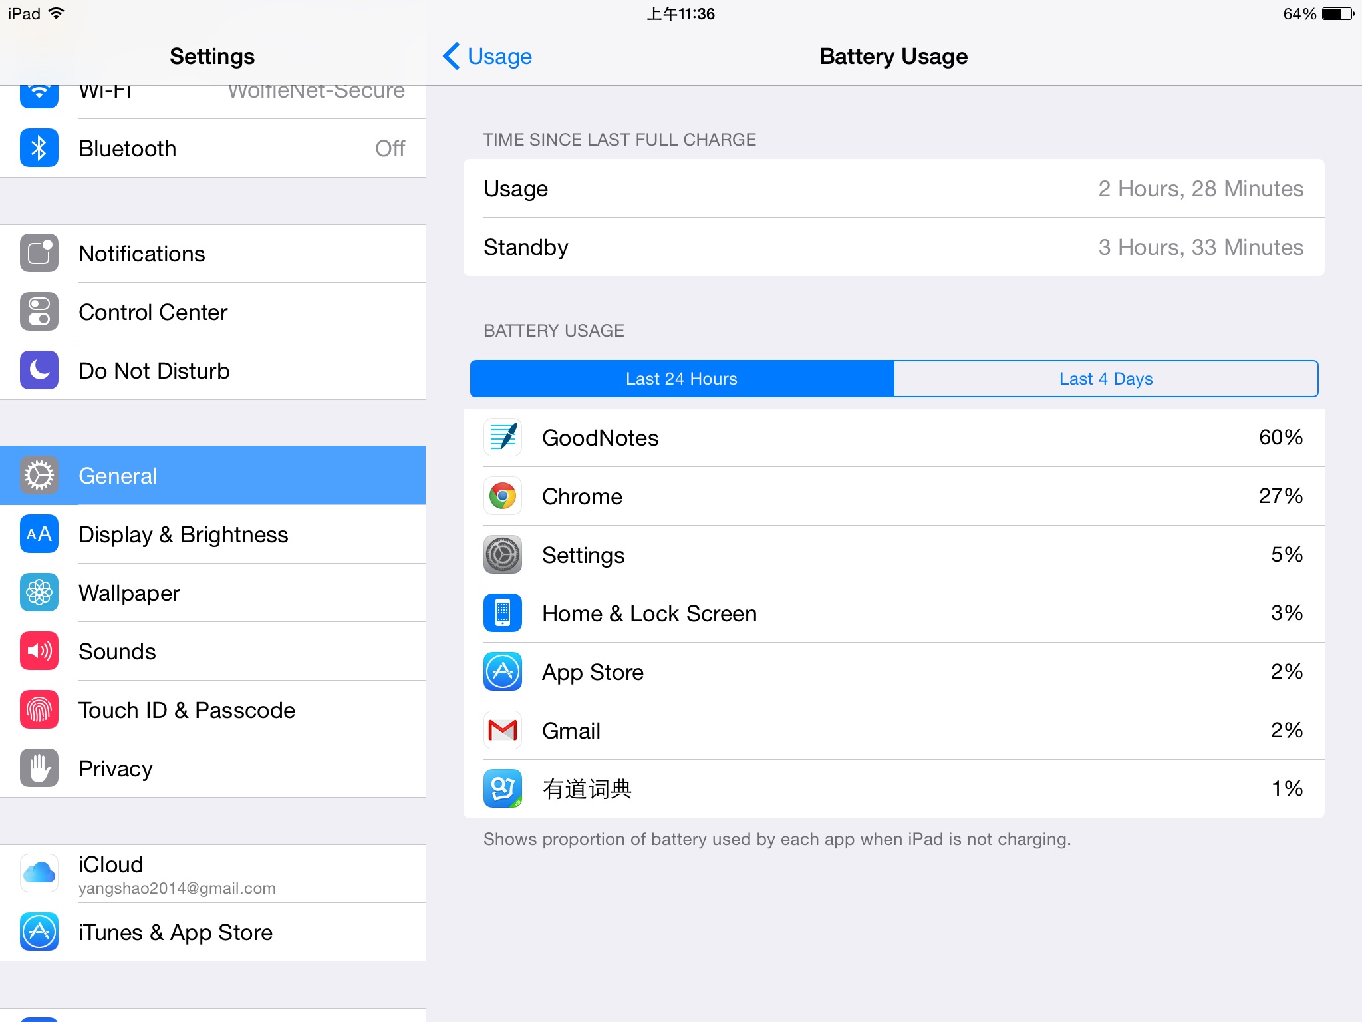Tap the Standby time row
The width and height of the screenshot is (1362, 1022).
(894, 247)
